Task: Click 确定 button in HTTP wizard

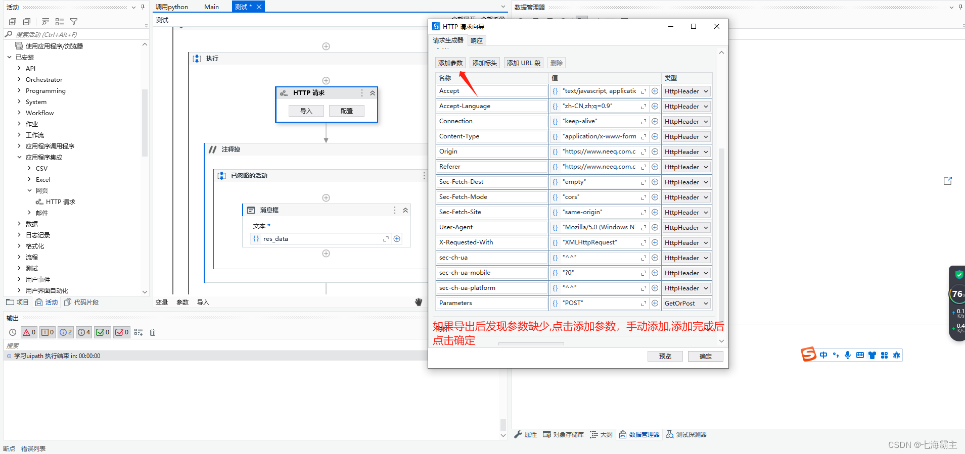Action: 706,357
